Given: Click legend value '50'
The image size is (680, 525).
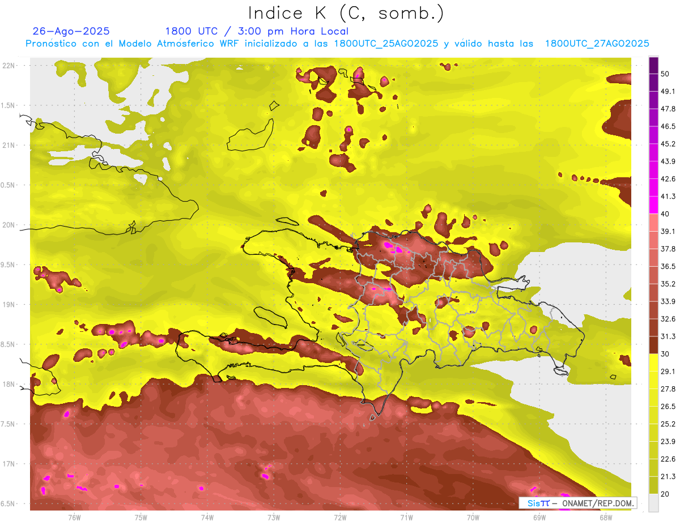Looking at the screenshot, I should [x=665, y=74].
